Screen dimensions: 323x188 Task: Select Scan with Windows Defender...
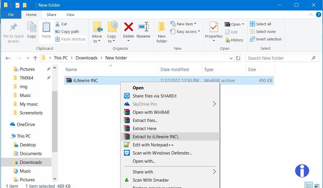coord(170,153)
